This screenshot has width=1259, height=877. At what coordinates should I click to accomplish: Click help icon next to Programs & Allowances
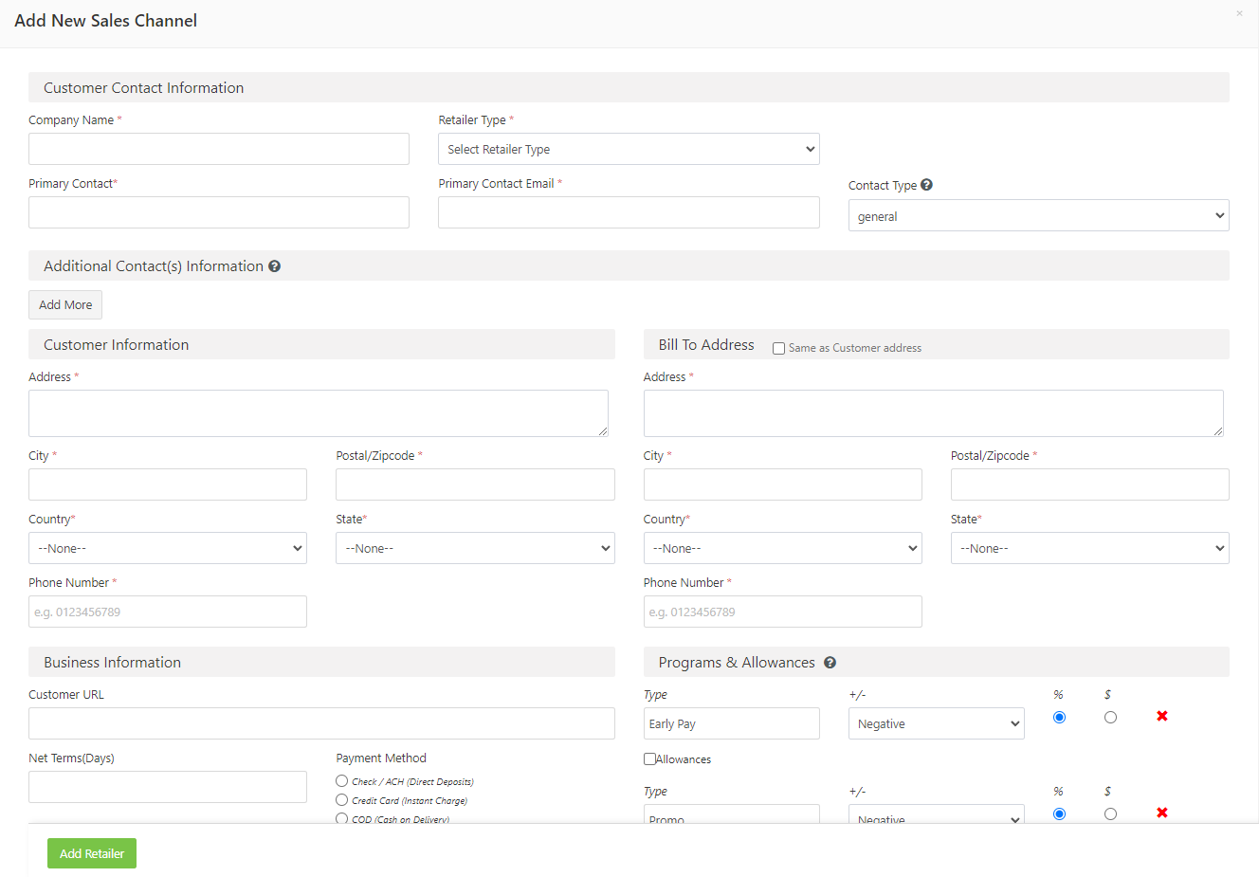pos(830,663)
